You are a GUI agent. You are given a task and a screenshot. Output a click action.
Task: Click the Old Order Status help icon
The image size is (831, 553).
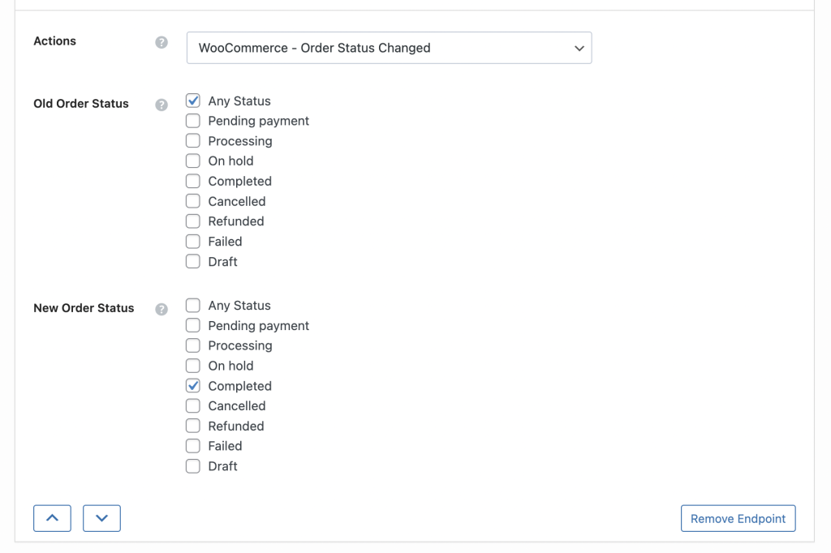point(161,105)
